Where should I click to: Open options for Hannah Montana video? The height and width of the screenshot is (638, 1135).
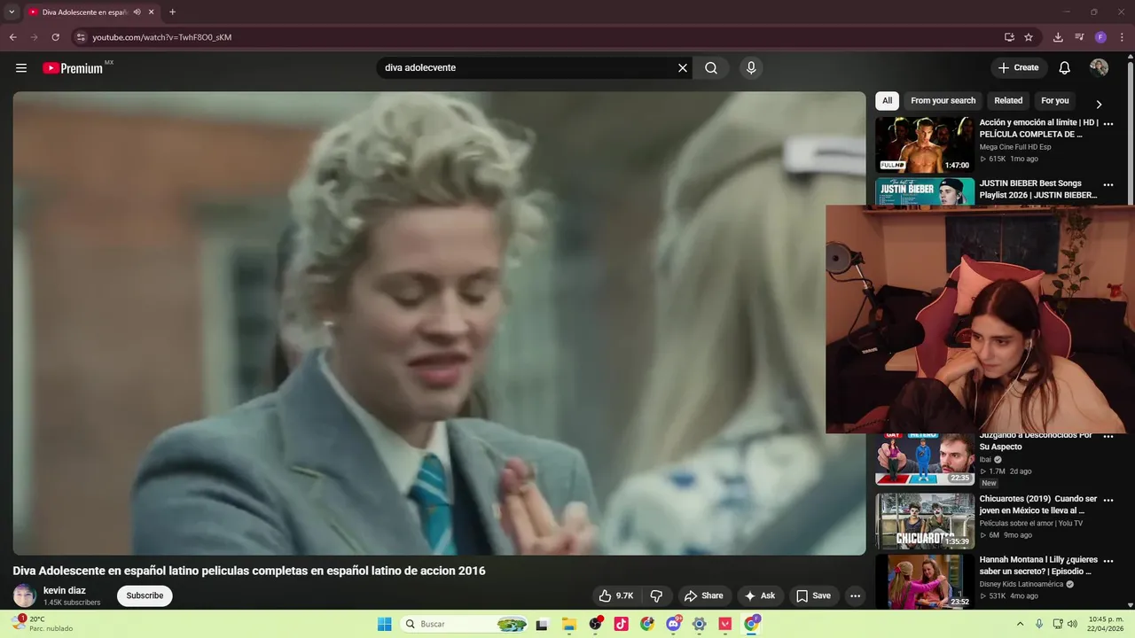[1108, 561]
